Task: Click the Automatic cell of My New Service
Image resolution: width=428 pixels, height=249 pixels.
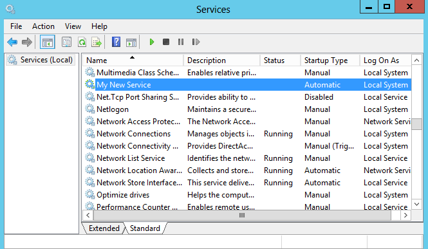Action: (x=322, y=85)
